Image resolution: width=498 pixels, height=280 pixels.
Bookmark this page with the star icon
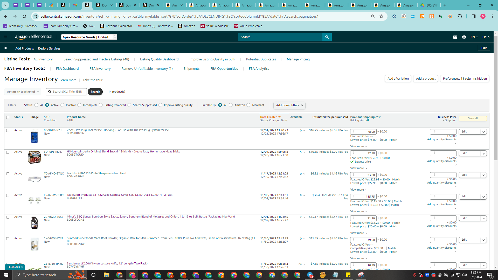381,16
